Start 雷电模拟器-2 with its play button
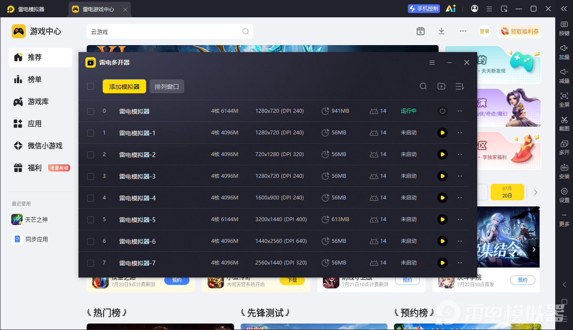This screenshot has width=573, height=330. (x=442, y=154)
